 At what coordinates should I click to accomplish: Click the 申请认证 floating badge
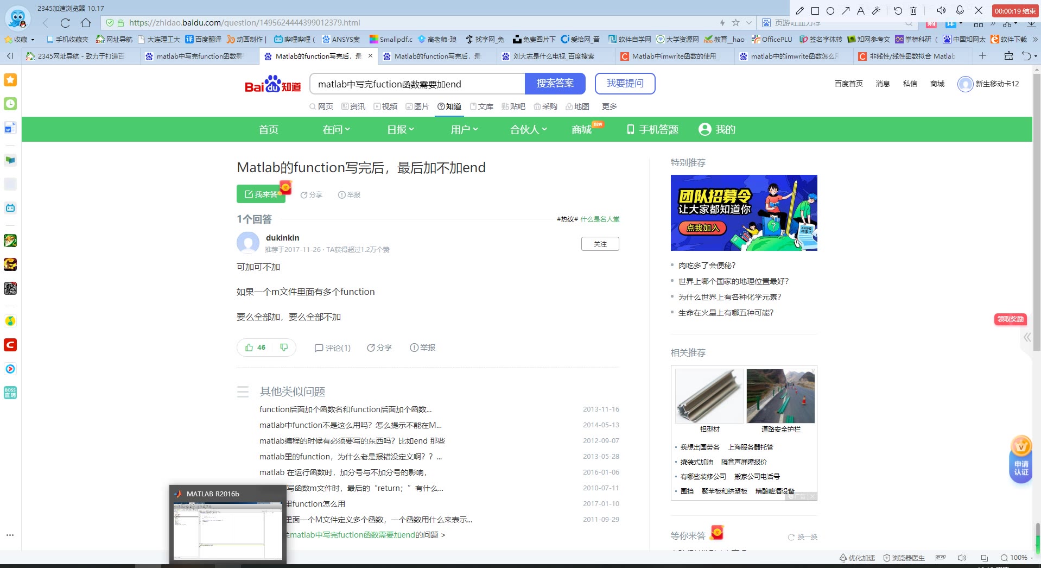(1021, 459)
